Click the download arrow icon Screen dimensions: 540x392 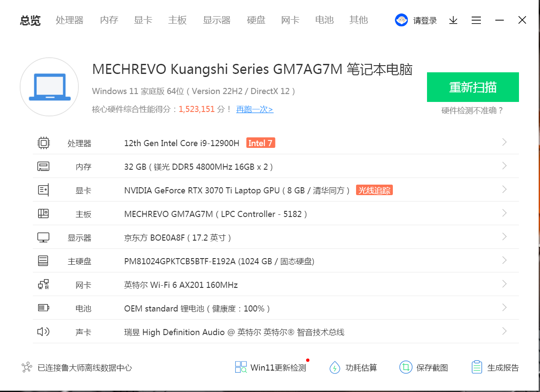point(453,20)
